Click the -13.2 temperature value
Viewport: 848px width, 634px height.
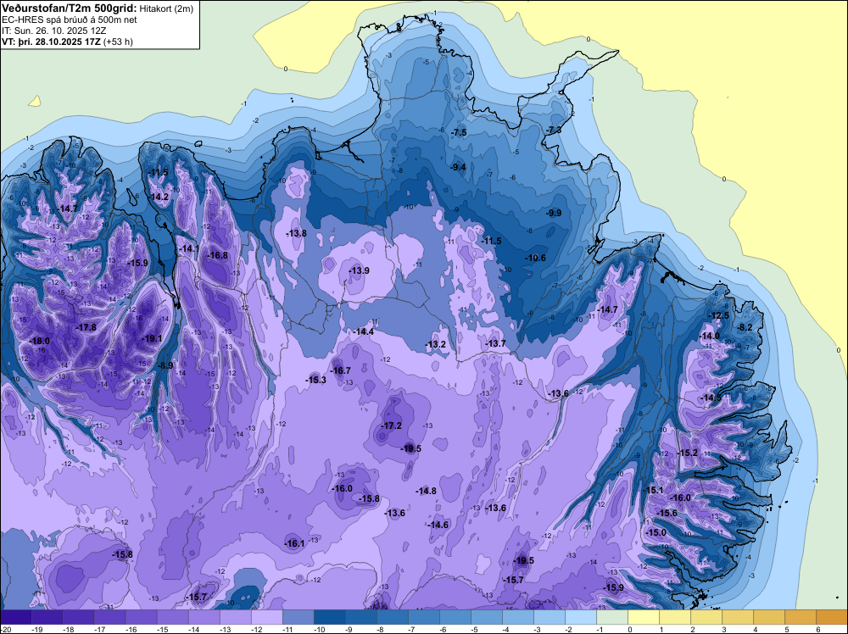click(x=435, y=344)
